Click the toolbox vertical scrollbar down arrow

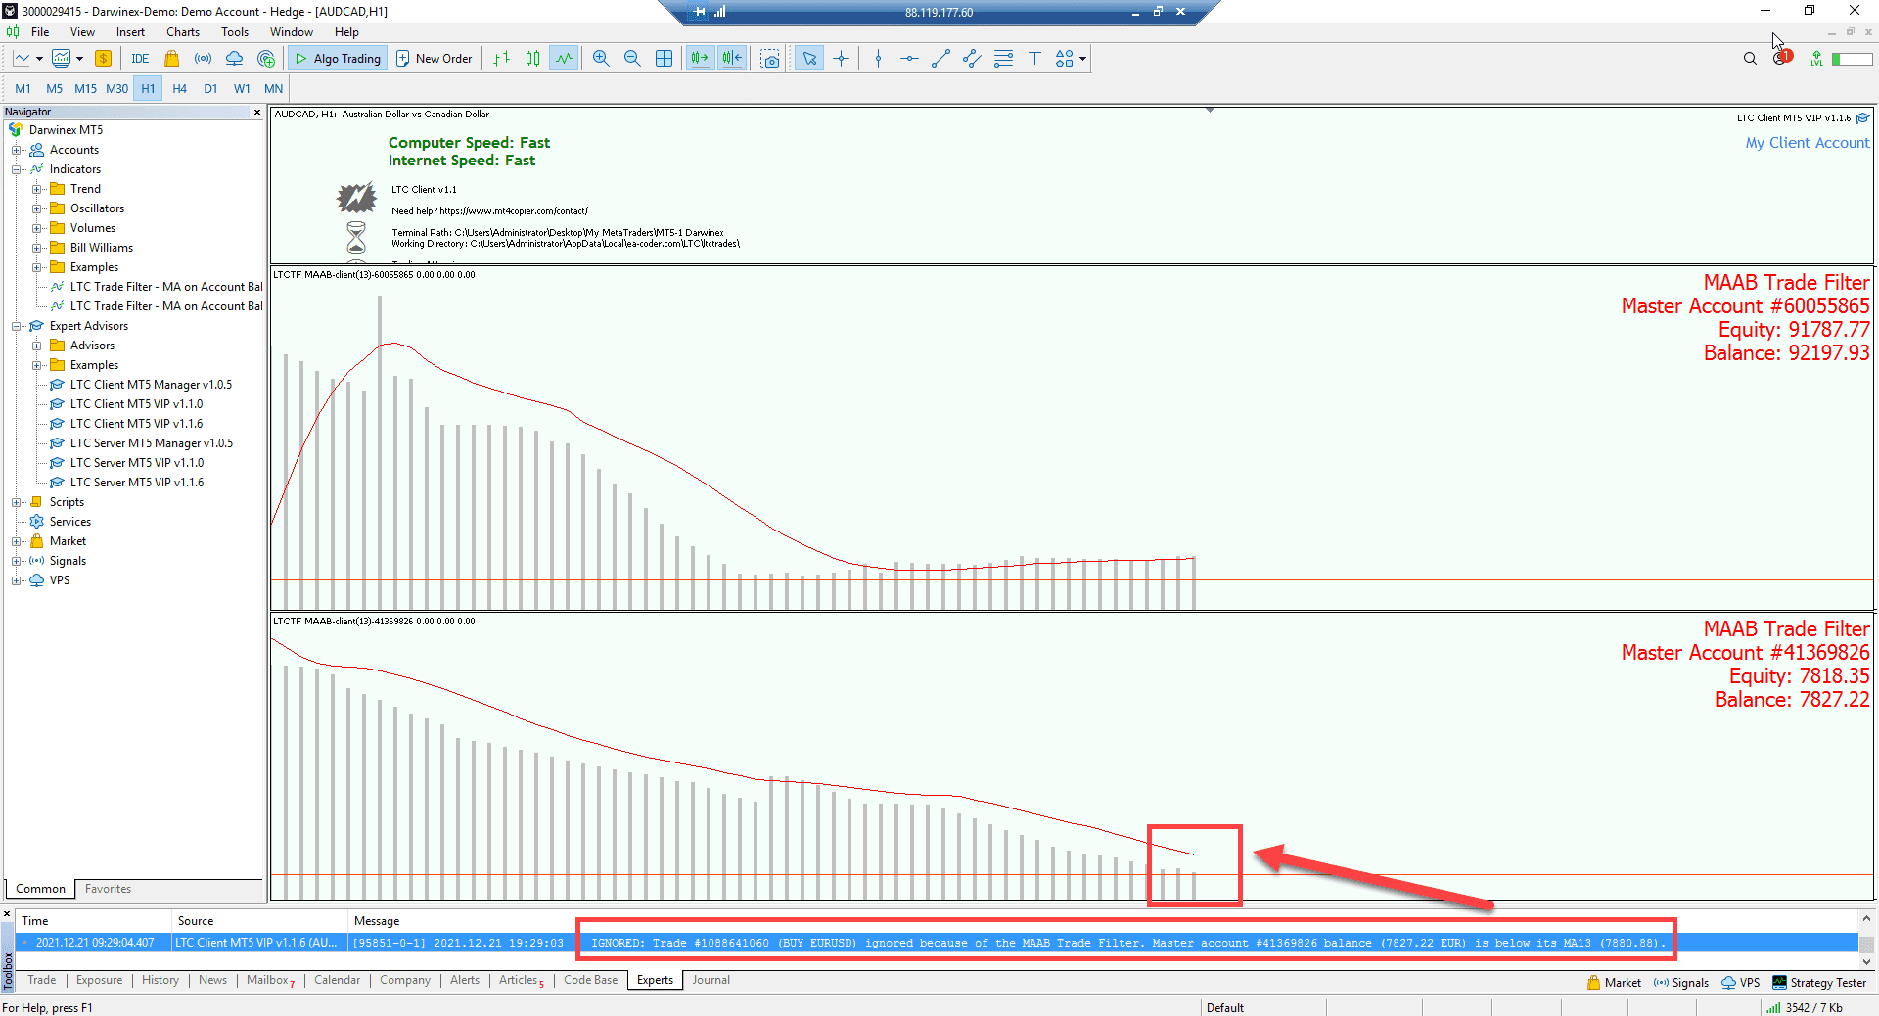(x=1866, y=961)
